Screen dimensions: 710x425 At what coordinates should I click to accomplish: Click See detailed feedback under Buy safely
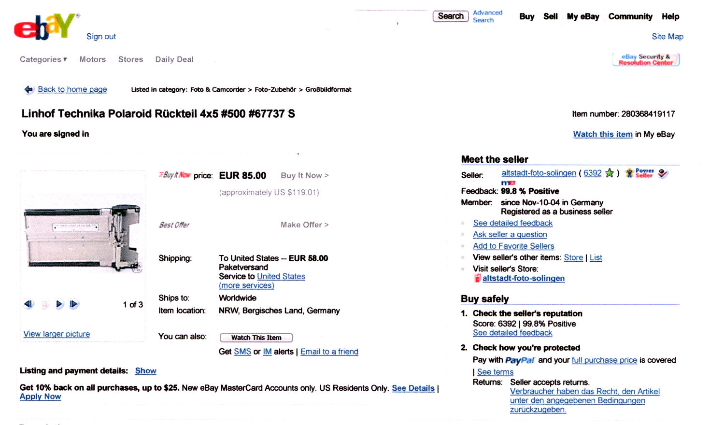(x=512, y=333)
